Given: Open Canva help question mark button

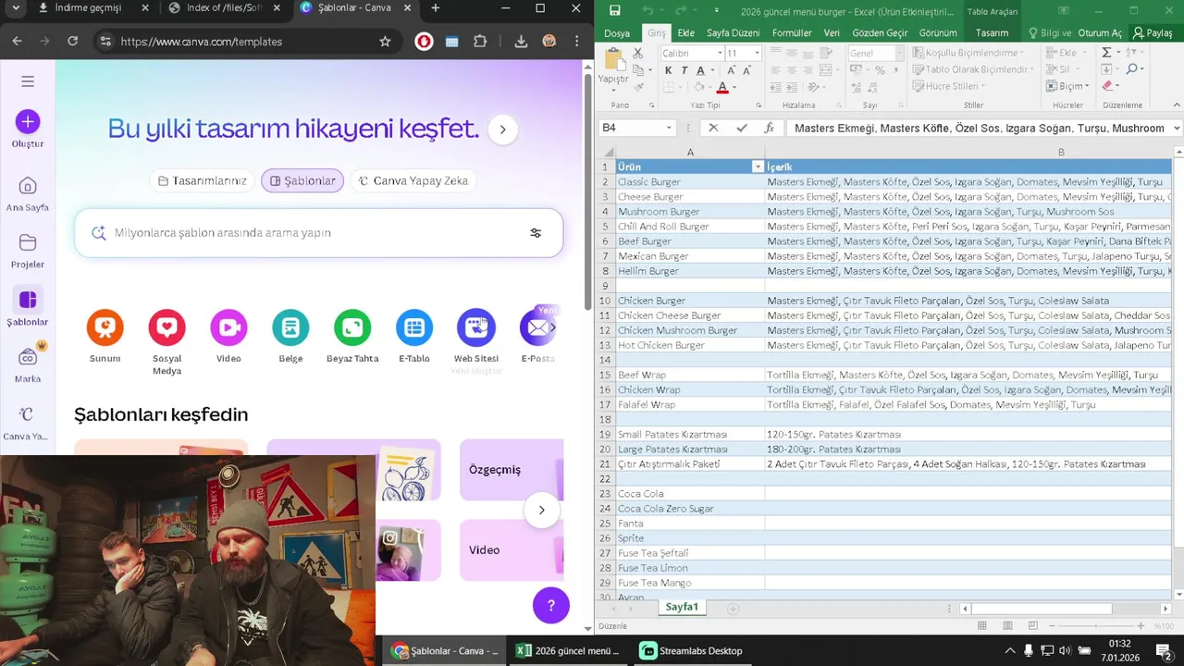Looking at the screenshot, I should pos(550,606).
